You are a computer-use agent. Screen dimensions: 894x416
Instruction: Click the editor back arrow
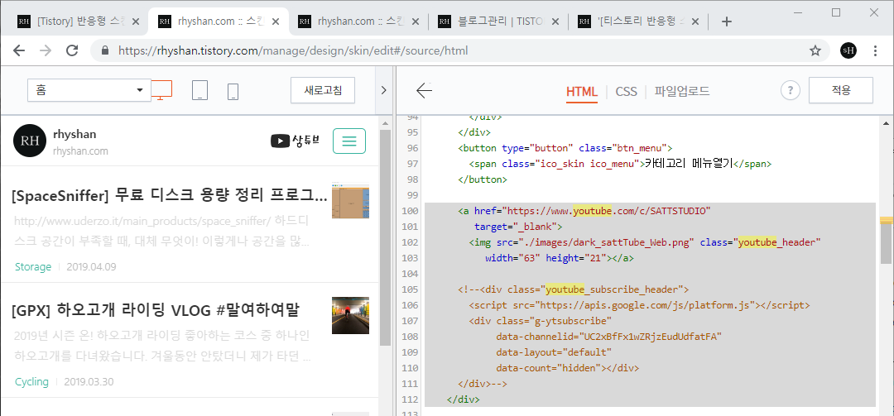(424, 91)
